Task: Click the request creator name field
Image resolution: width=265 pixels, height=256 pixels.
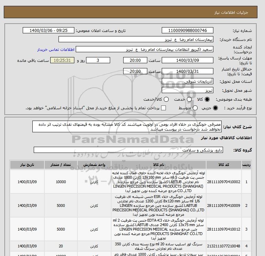Action: click(145, 49)
